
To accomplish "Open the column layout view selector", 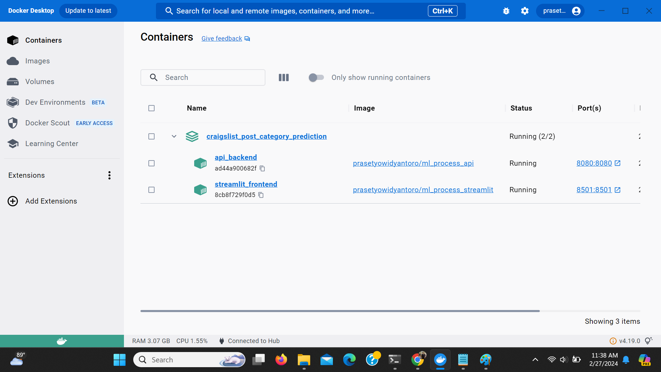I will tap(284, 77).
